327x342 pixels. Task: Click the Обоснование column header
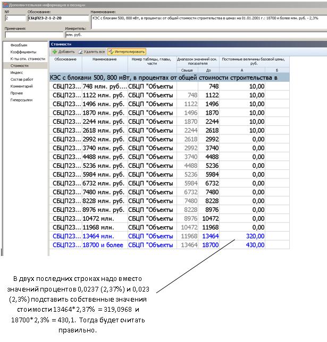pyautogui.click(x=65, y=64)
